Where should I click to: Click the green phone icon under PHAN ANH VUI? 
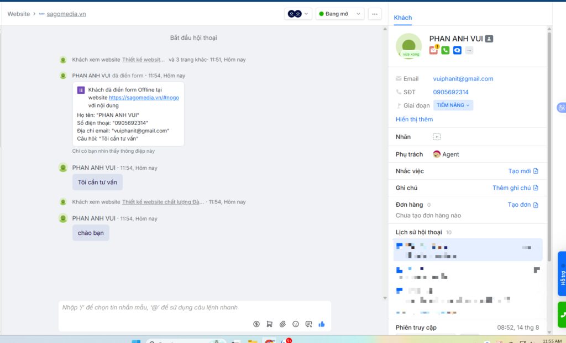click(x=444, y=50)
